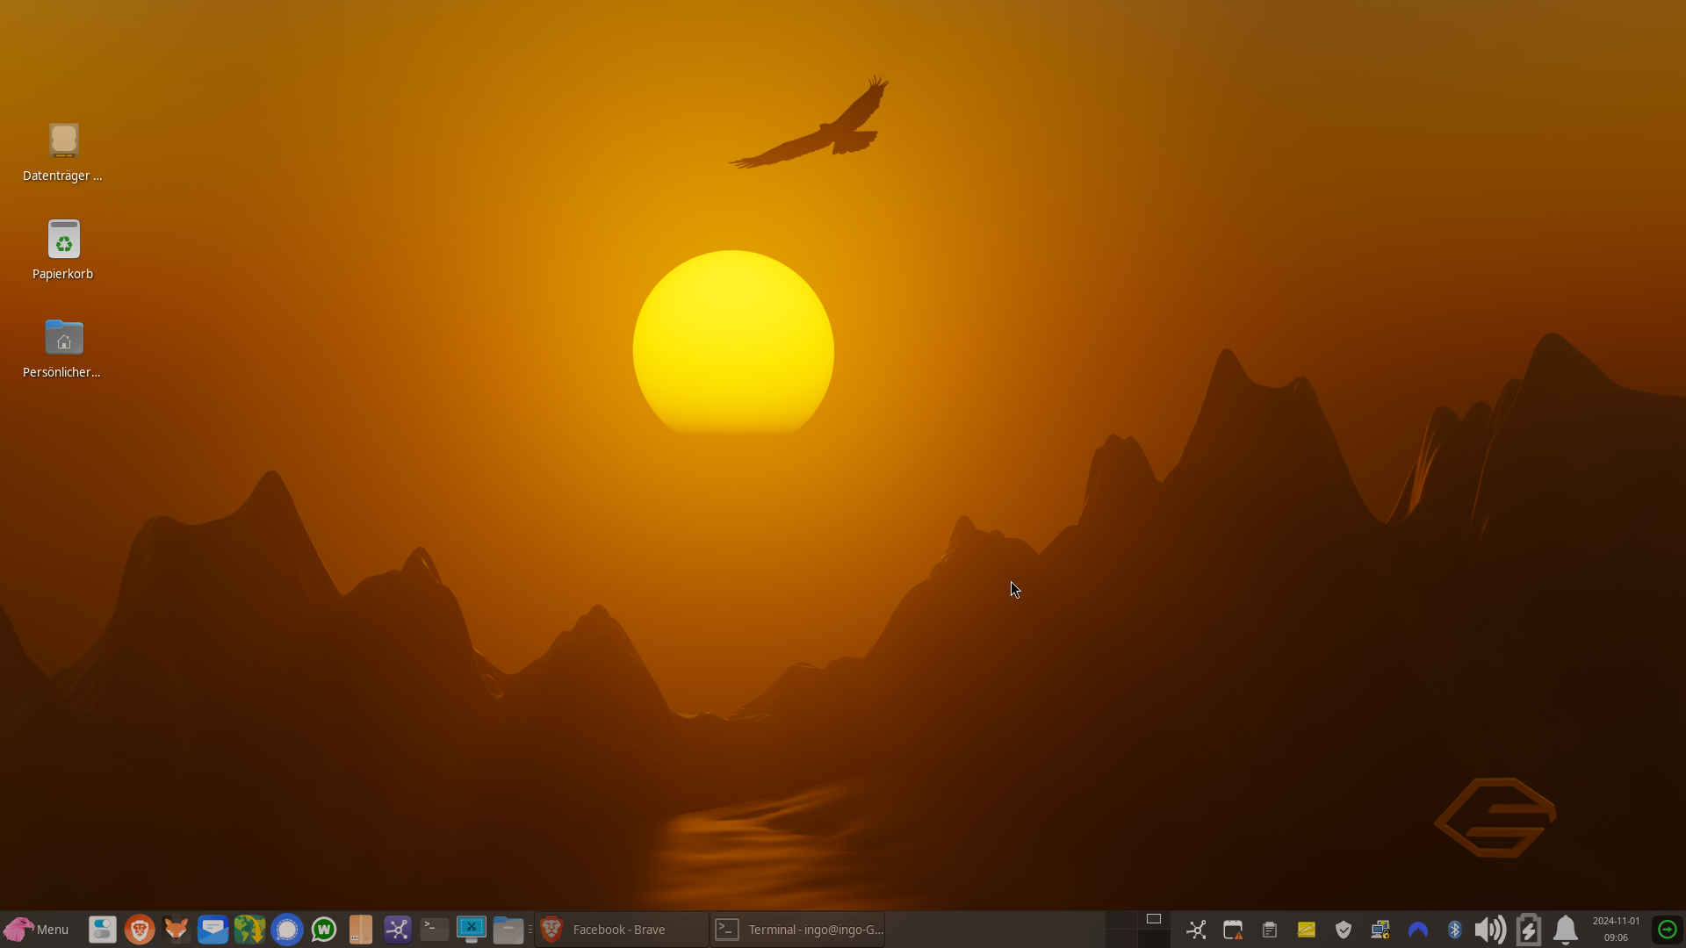Click the date and time clock
The image size is (1686, 948).
(1616, 930)
